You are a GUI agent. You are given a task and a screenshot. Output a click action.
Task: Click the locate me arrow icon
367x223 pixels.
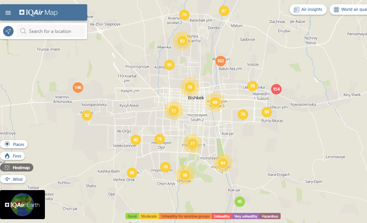(x=8, y=31)
